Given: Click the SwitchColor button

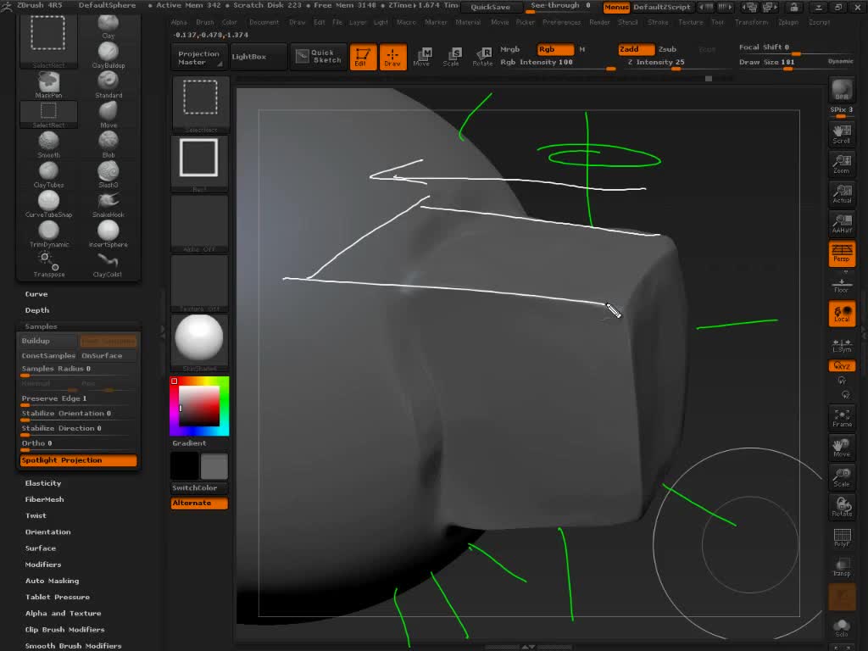Looking at the screenshot, I should point(199,487).
